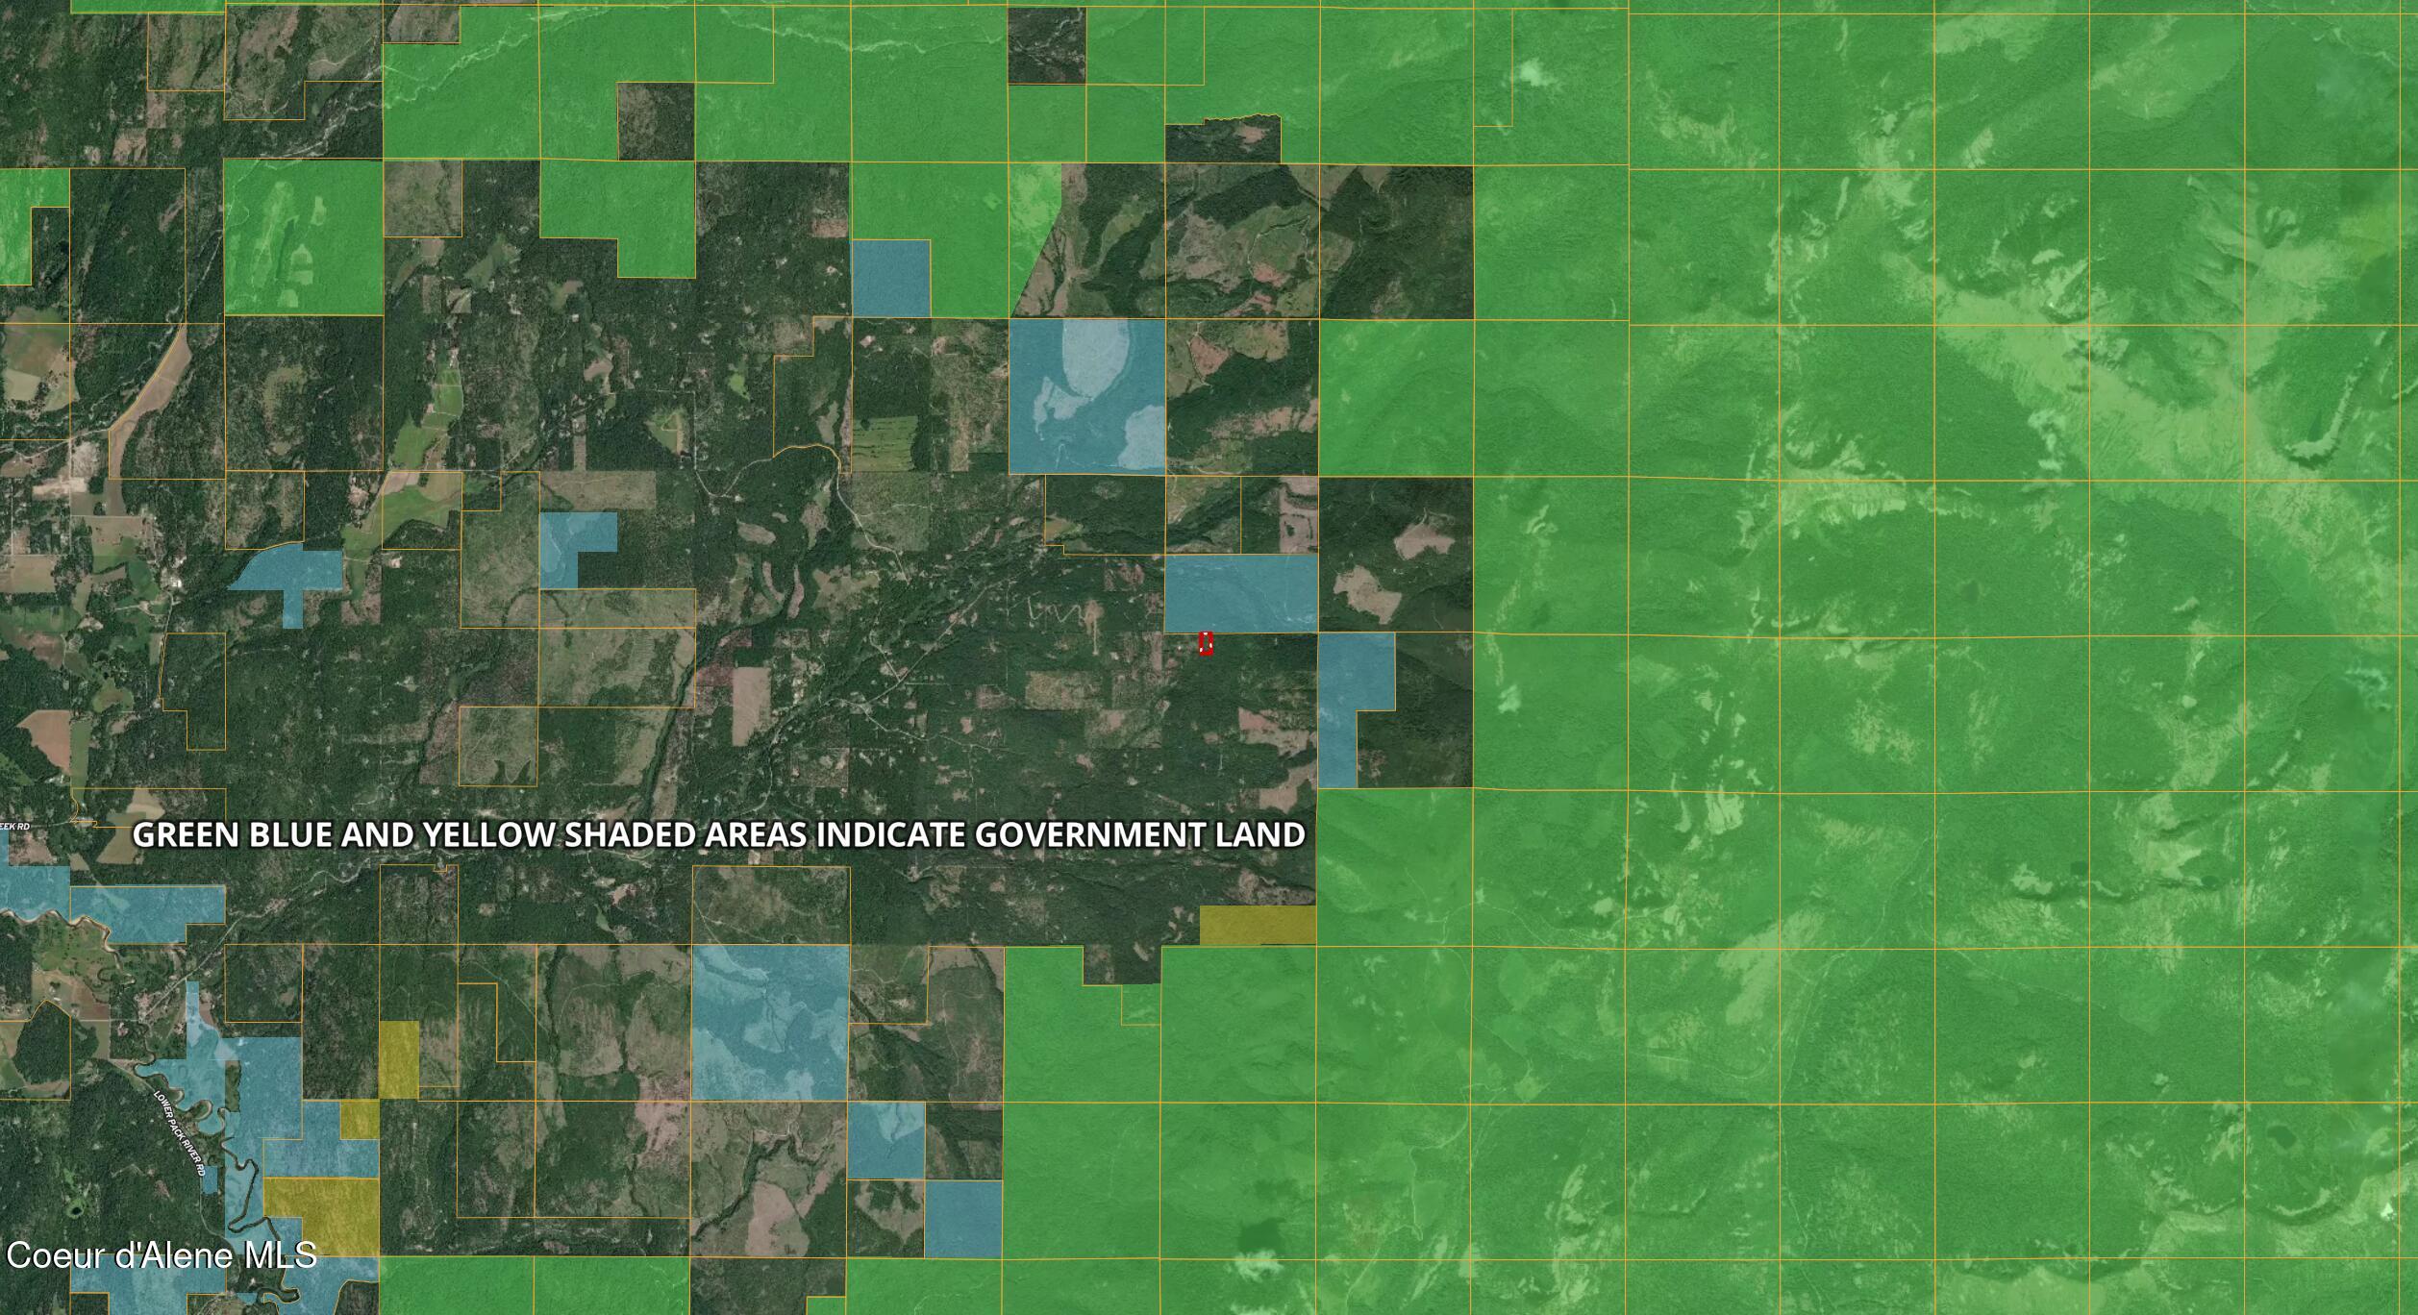Click large blue parcel with pale cloud-like patches
The height and width of the screenshot is (1315, 2418).
(1086, 396)
